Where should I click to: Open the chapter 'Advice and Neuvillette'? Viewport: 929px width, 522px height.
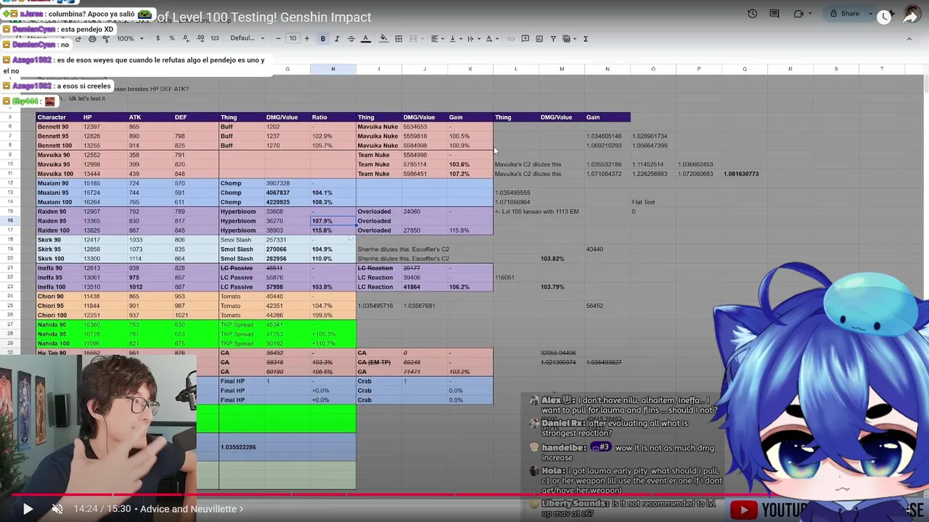(x=192, y=509)
